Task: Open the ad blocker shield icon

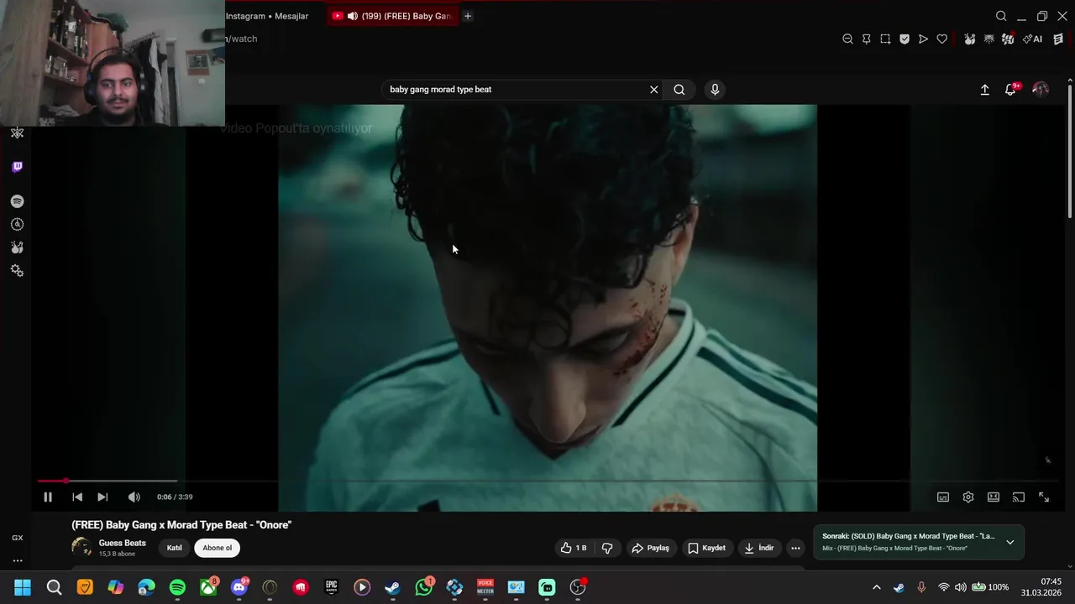Action: coord(905,39)
